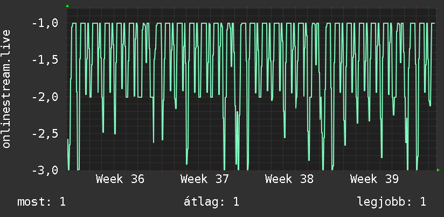Click the -3,0 y-axis value

coord(45,171)
